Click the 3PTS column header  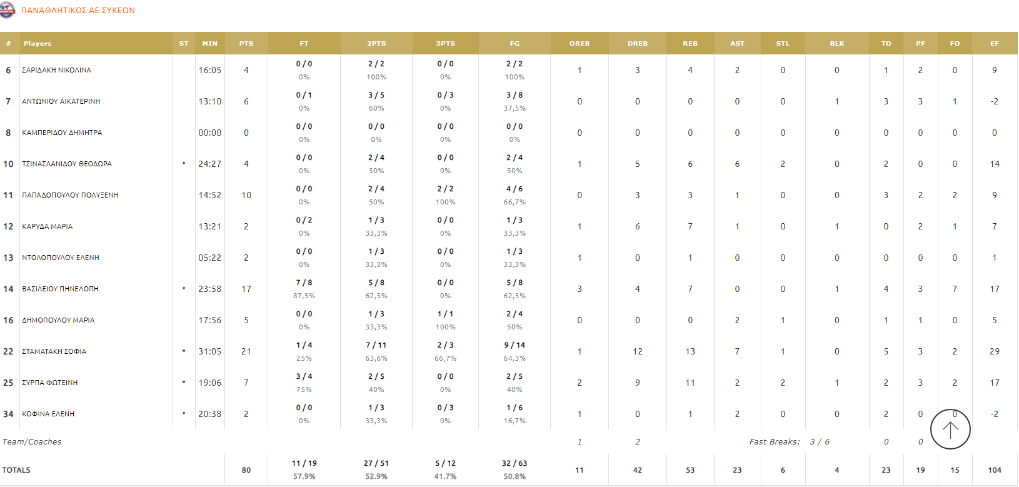click(x=445, y=44)
